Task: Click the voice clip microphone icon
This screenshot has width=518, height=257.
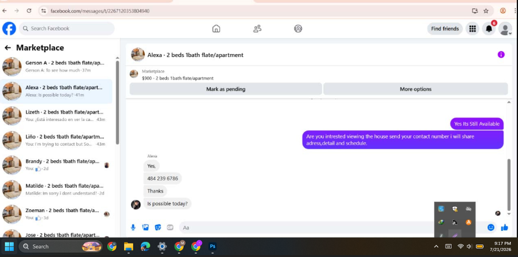Action: pos(133,227)
